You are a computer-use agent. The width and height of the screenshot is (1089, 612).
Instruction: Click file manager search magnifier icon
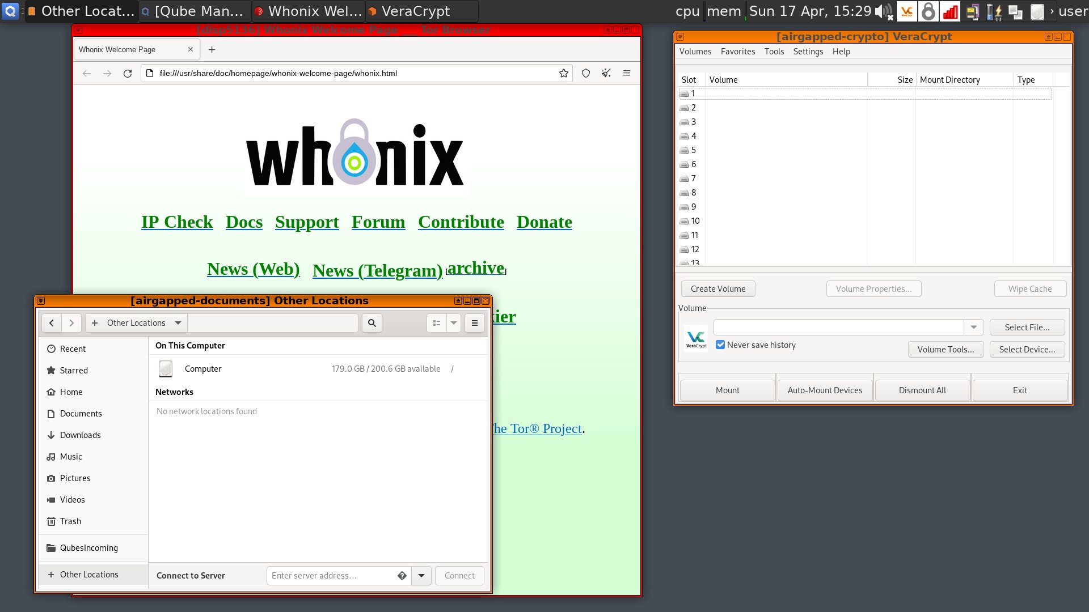click(372, 323)
